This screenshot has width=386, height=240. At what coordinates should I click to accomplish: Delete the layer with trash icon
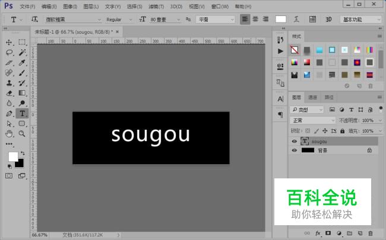(370, 233)
